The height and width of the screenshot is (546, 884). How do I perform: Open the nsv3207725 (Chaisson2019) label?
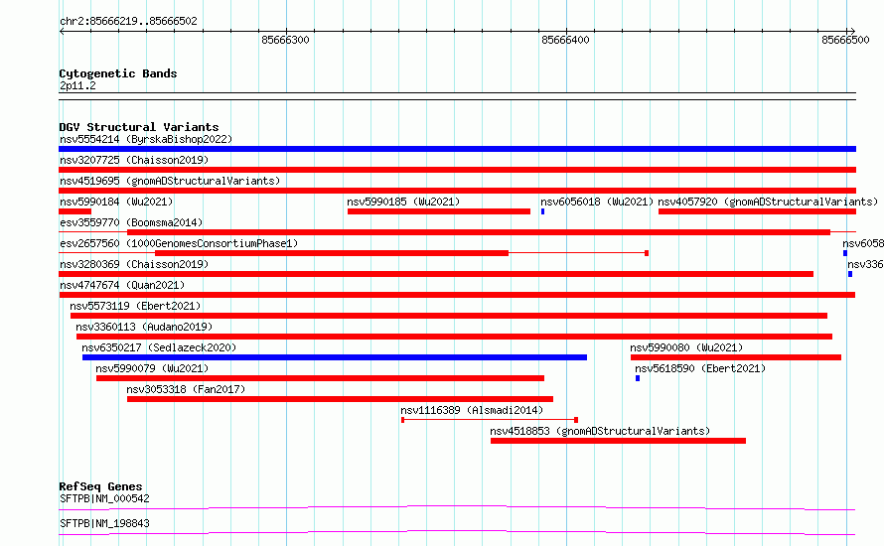(134, 160)
